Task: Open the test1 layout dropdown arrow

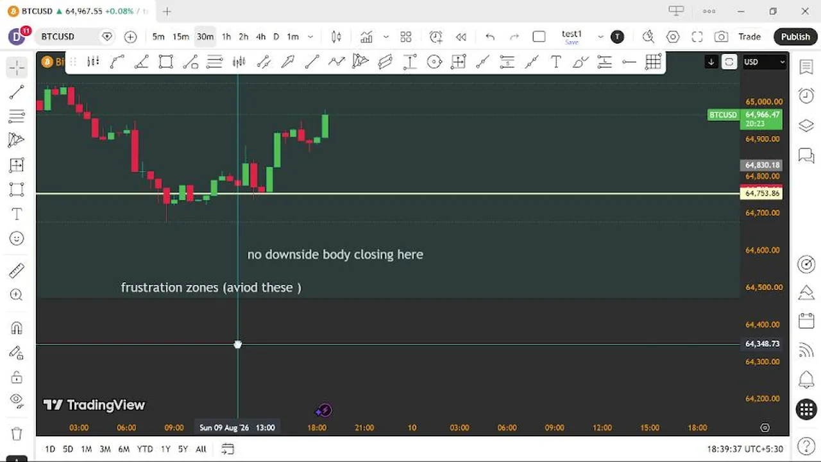Action: coord(600,37)
